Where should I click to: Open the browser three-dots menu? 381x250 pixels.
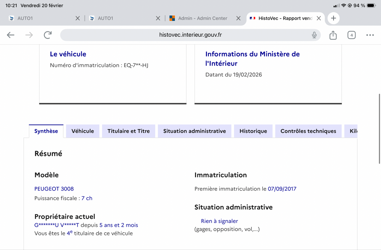(x=370, y=35)
